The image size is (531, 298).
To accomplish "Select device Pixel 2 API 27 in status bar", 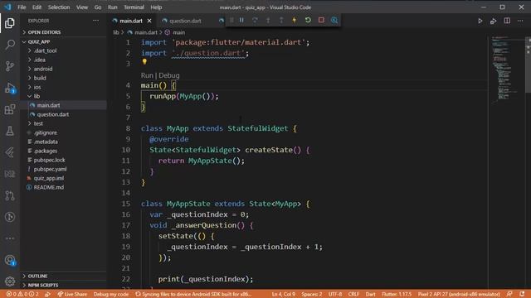I will coord(459,294).
